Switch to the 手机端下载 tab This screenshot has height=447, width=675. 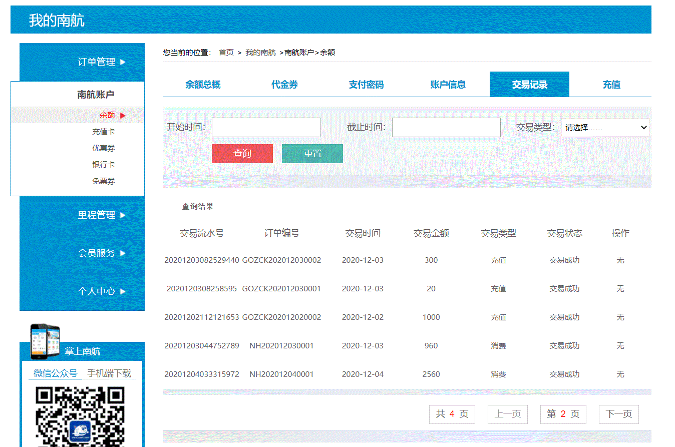click(x=109, y=373)
